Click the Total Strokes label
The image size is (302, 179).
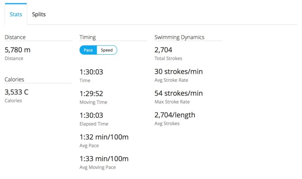click(x=168, y=58)
